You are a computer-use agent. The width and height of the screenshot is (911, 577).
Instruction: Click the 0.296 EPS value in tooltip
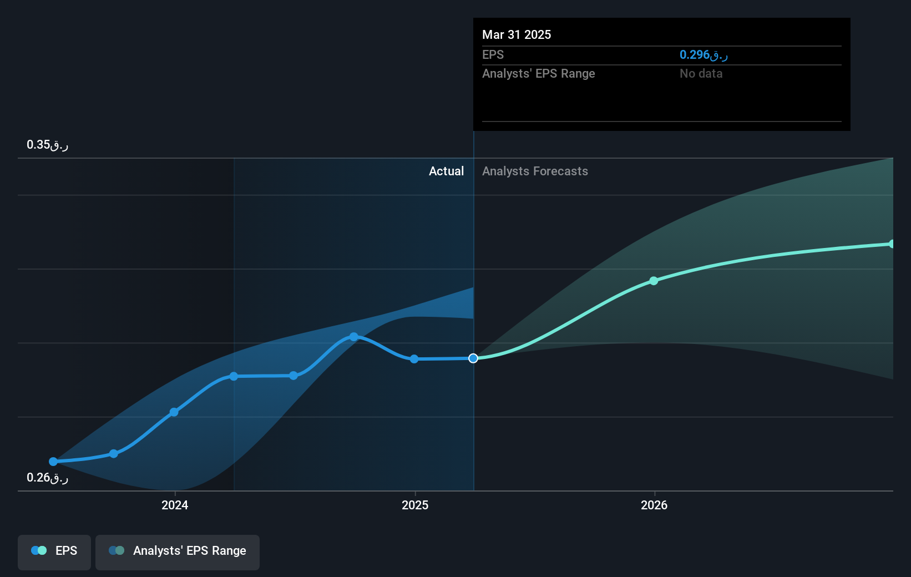[704, 54]
